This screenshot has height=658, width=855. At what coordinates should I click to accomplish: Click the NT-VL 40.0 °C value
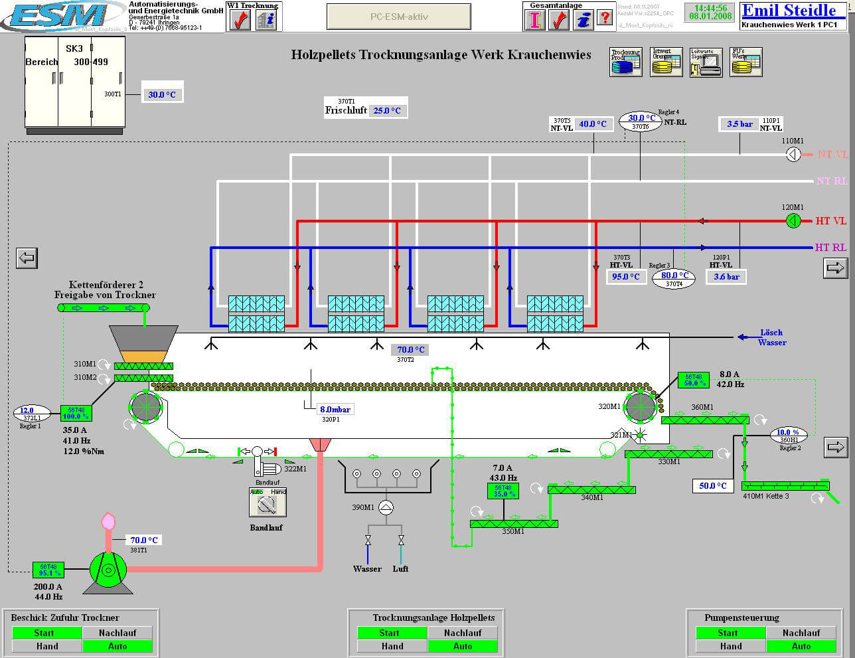point(593,123)
